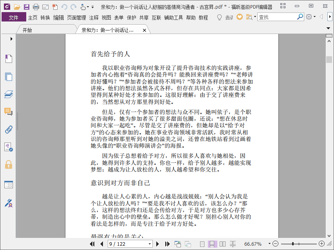Enable single page view mode

[202, 244]
